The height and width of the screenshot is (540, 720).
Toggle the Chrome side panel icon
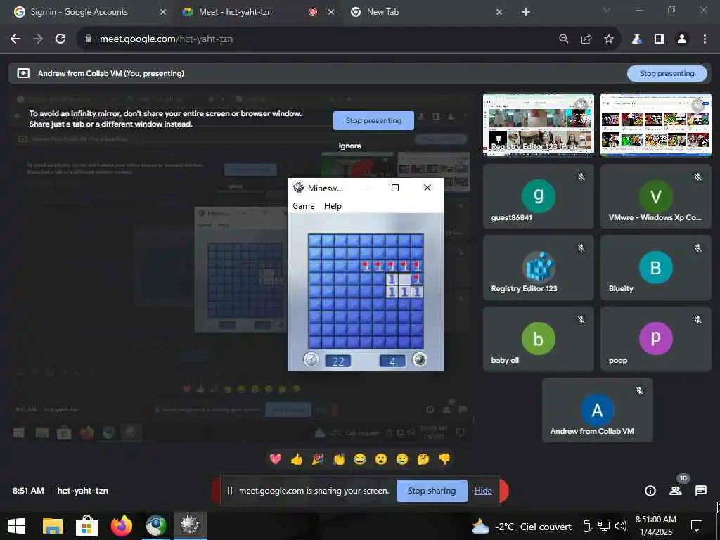660,39
